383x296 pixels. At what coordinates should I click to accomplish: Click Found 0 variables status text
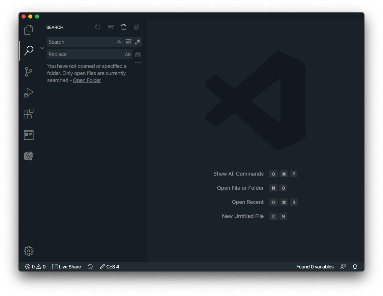(315, 266)
